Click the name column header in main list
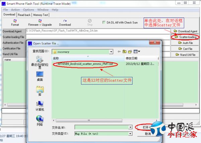Viewport: 201px width, 143px height. [x=14, y=59]
